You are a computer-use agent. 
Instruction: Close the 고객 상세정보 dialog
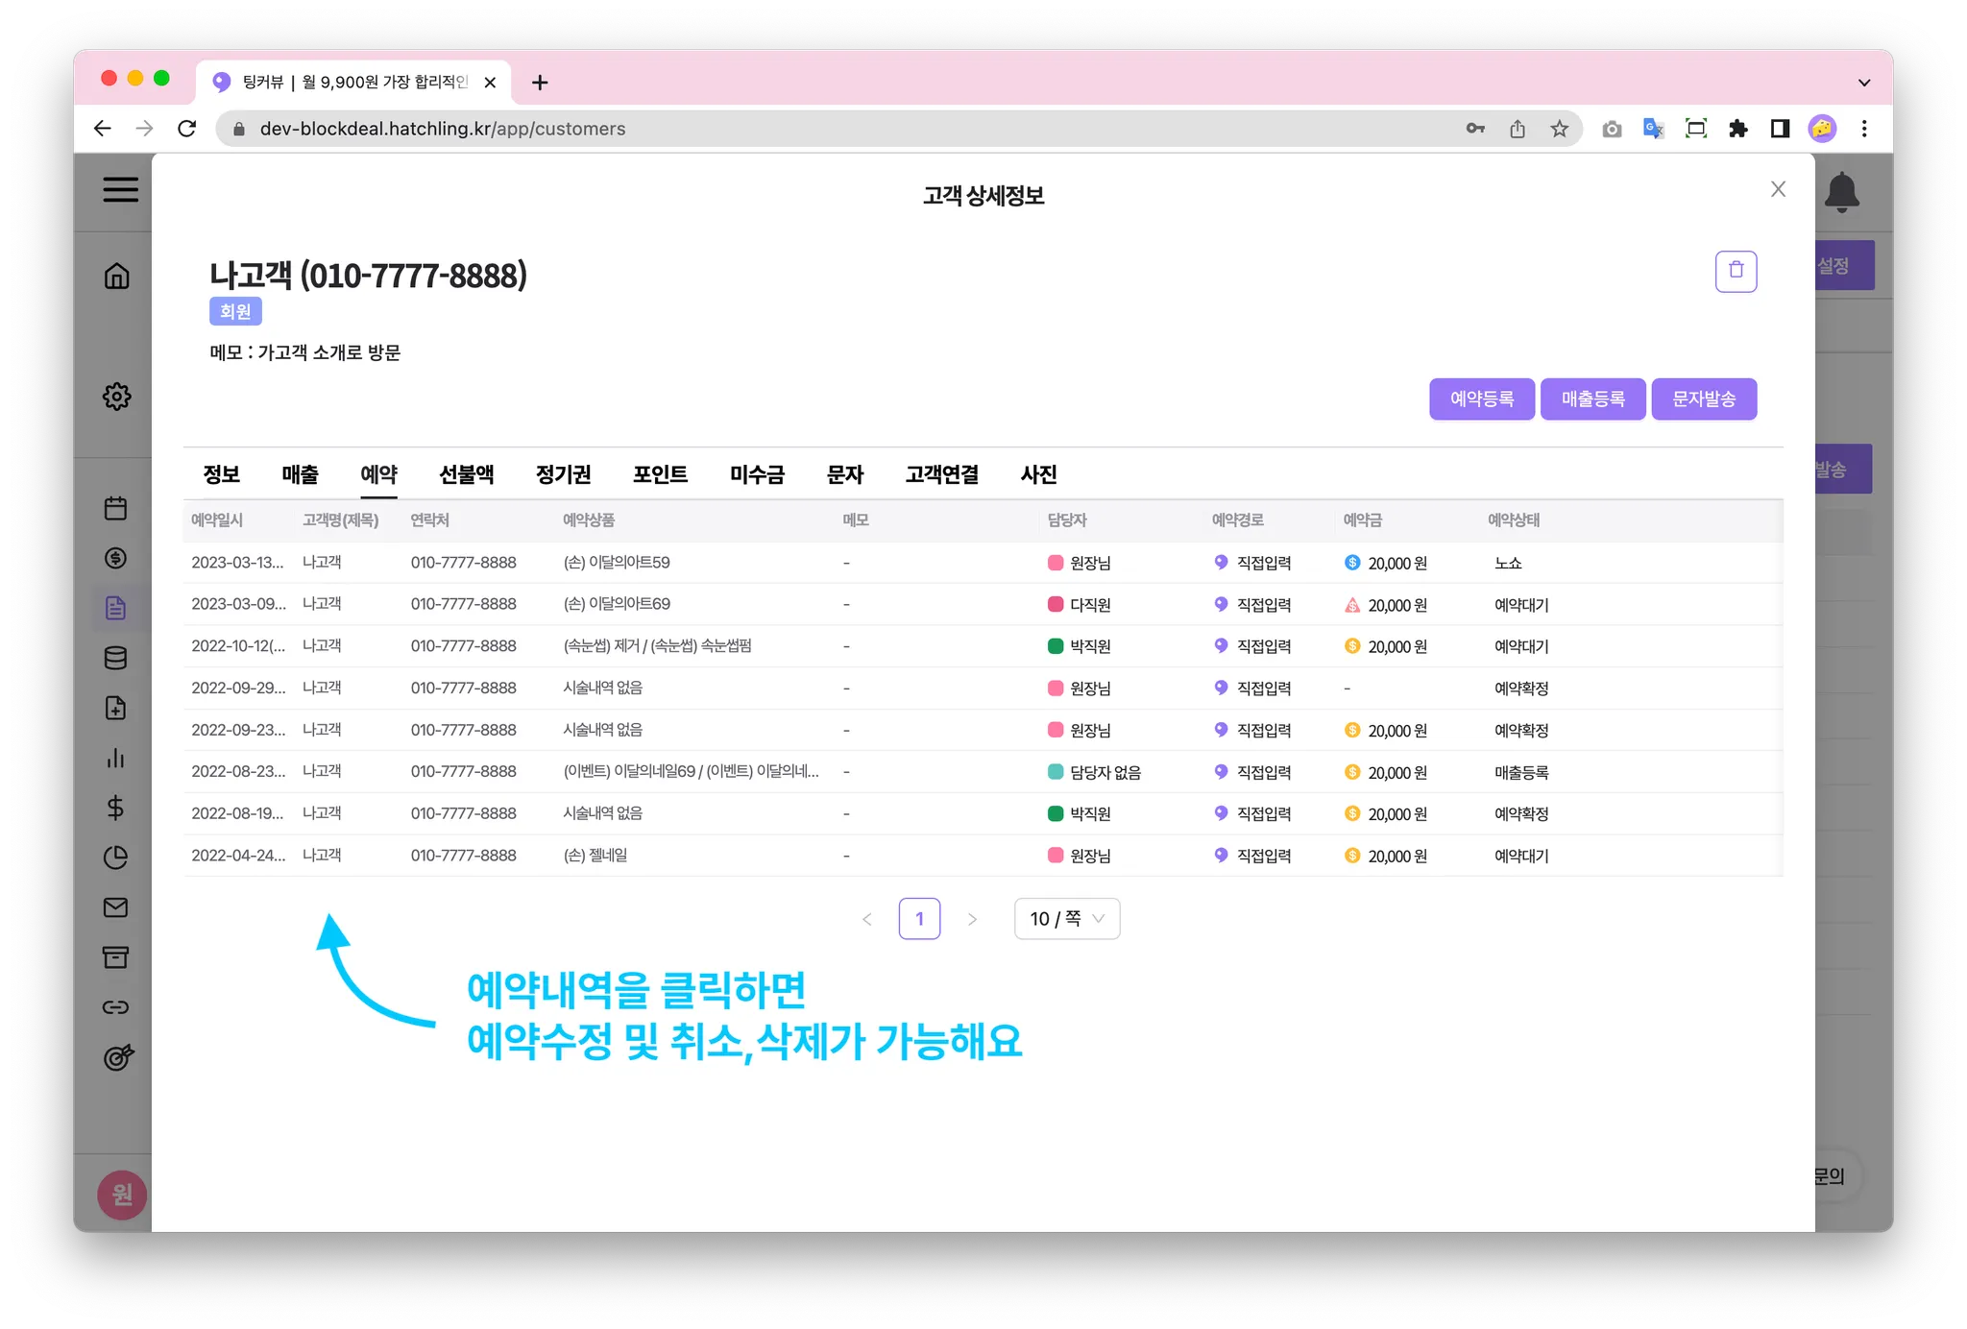pyautogui.click(x=1778, y=189)
